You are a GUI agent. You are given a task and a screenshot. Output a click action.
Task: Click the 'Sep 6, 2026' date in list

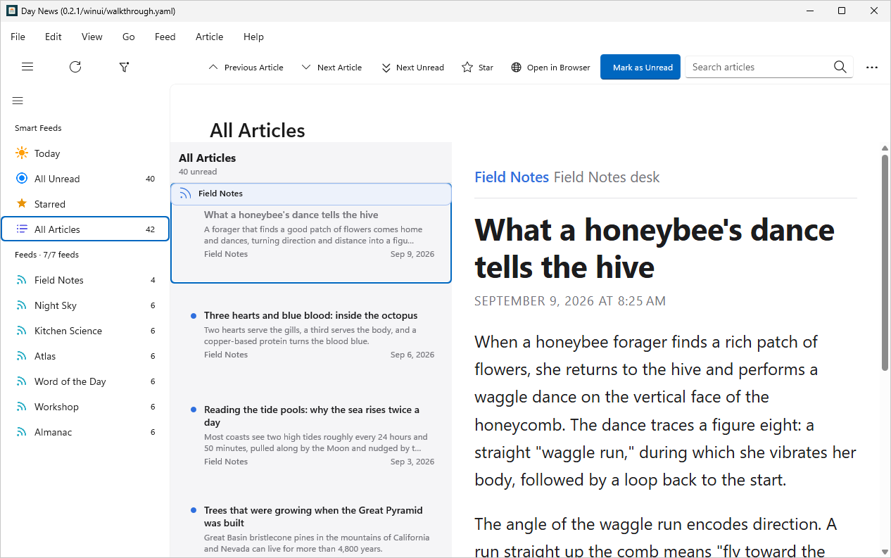(x=412, y=355)
